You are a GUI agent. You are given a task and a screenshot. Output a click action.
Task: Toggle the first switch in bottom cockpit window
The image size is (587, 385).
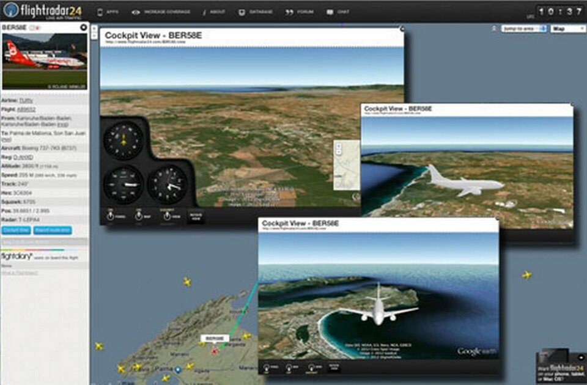pos(267,367)
